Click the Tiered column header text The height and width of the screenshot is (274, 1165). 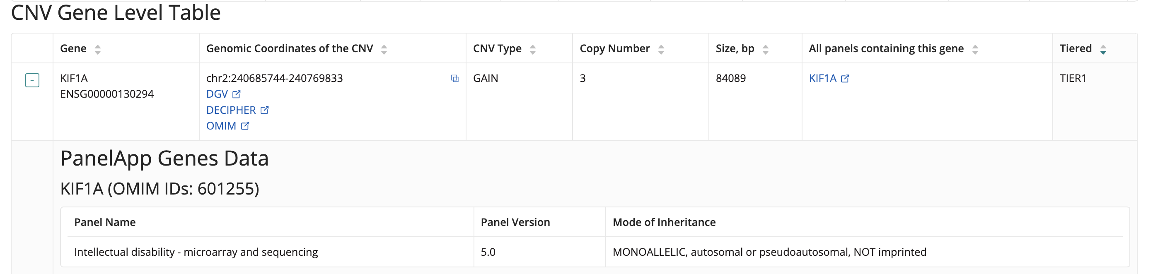click(1076, 49)
